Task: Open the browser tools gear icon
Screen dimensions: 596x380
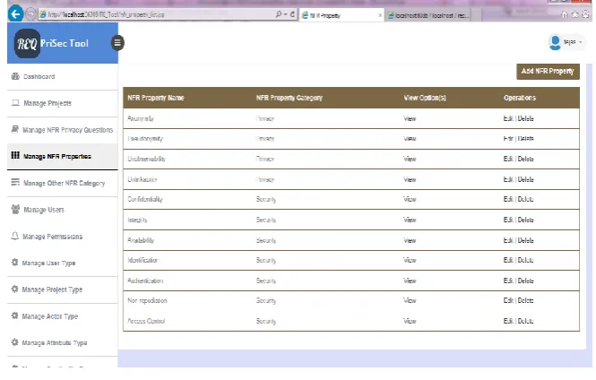Action: [x=586, y=14]
